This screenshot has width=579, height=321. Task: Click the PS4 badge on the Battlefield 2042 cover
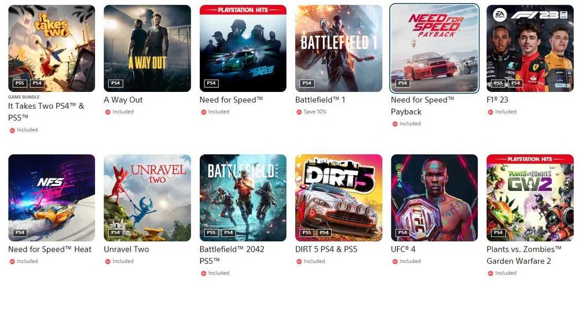229,233
